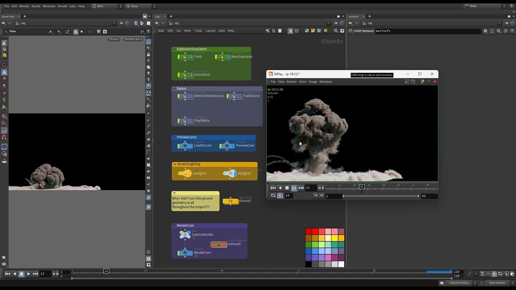Toggle display flag on the RenderCam node
The image size is (516, 290).
[191, 253]
